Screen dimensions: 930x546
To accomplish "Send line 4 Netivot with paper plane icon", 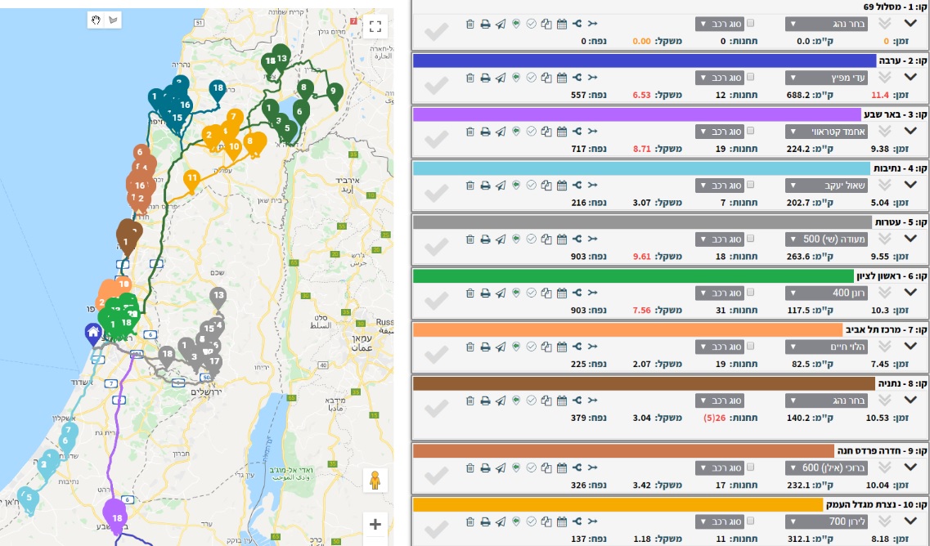I will coord(501,186).
